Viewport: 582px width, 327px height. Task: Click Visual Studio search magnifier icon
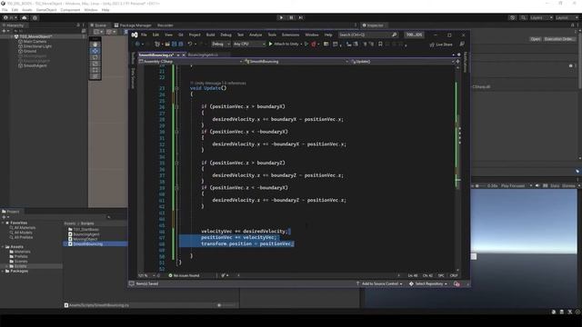394,35
